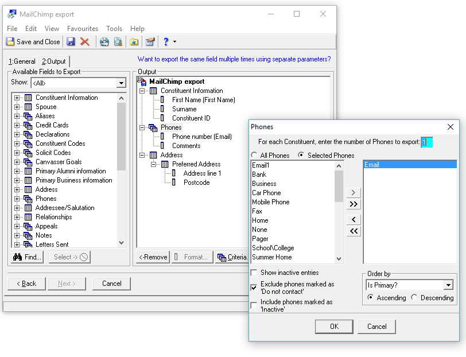
Task: Open the Edit menu
Action: pos(31,29)
